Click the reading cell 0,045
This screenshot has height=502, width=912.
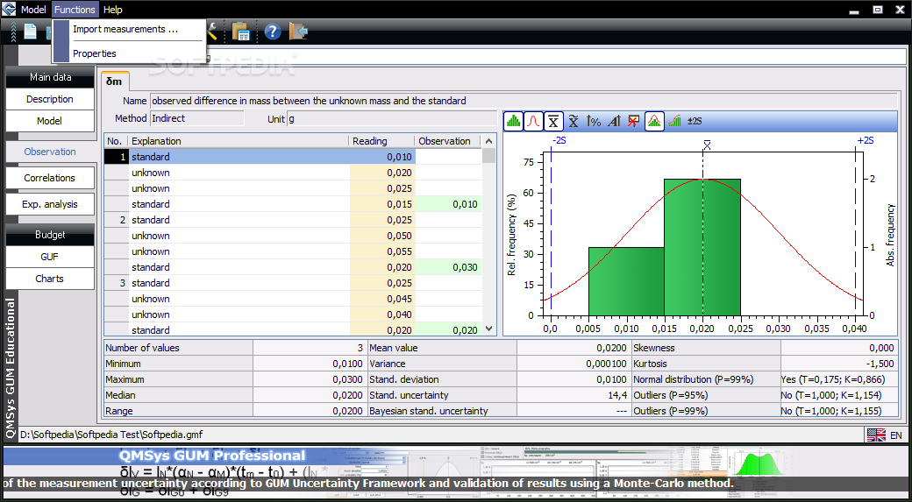tap(382, 299)
